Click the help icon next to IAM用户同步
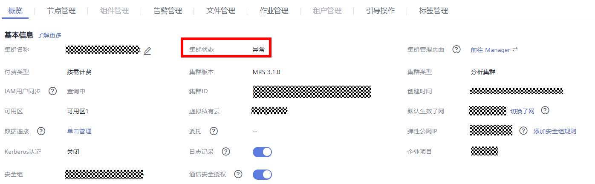 pyautogui.click(x=53, y=91)
